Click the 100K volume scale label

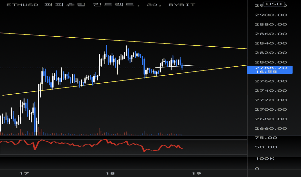point(265,158)
